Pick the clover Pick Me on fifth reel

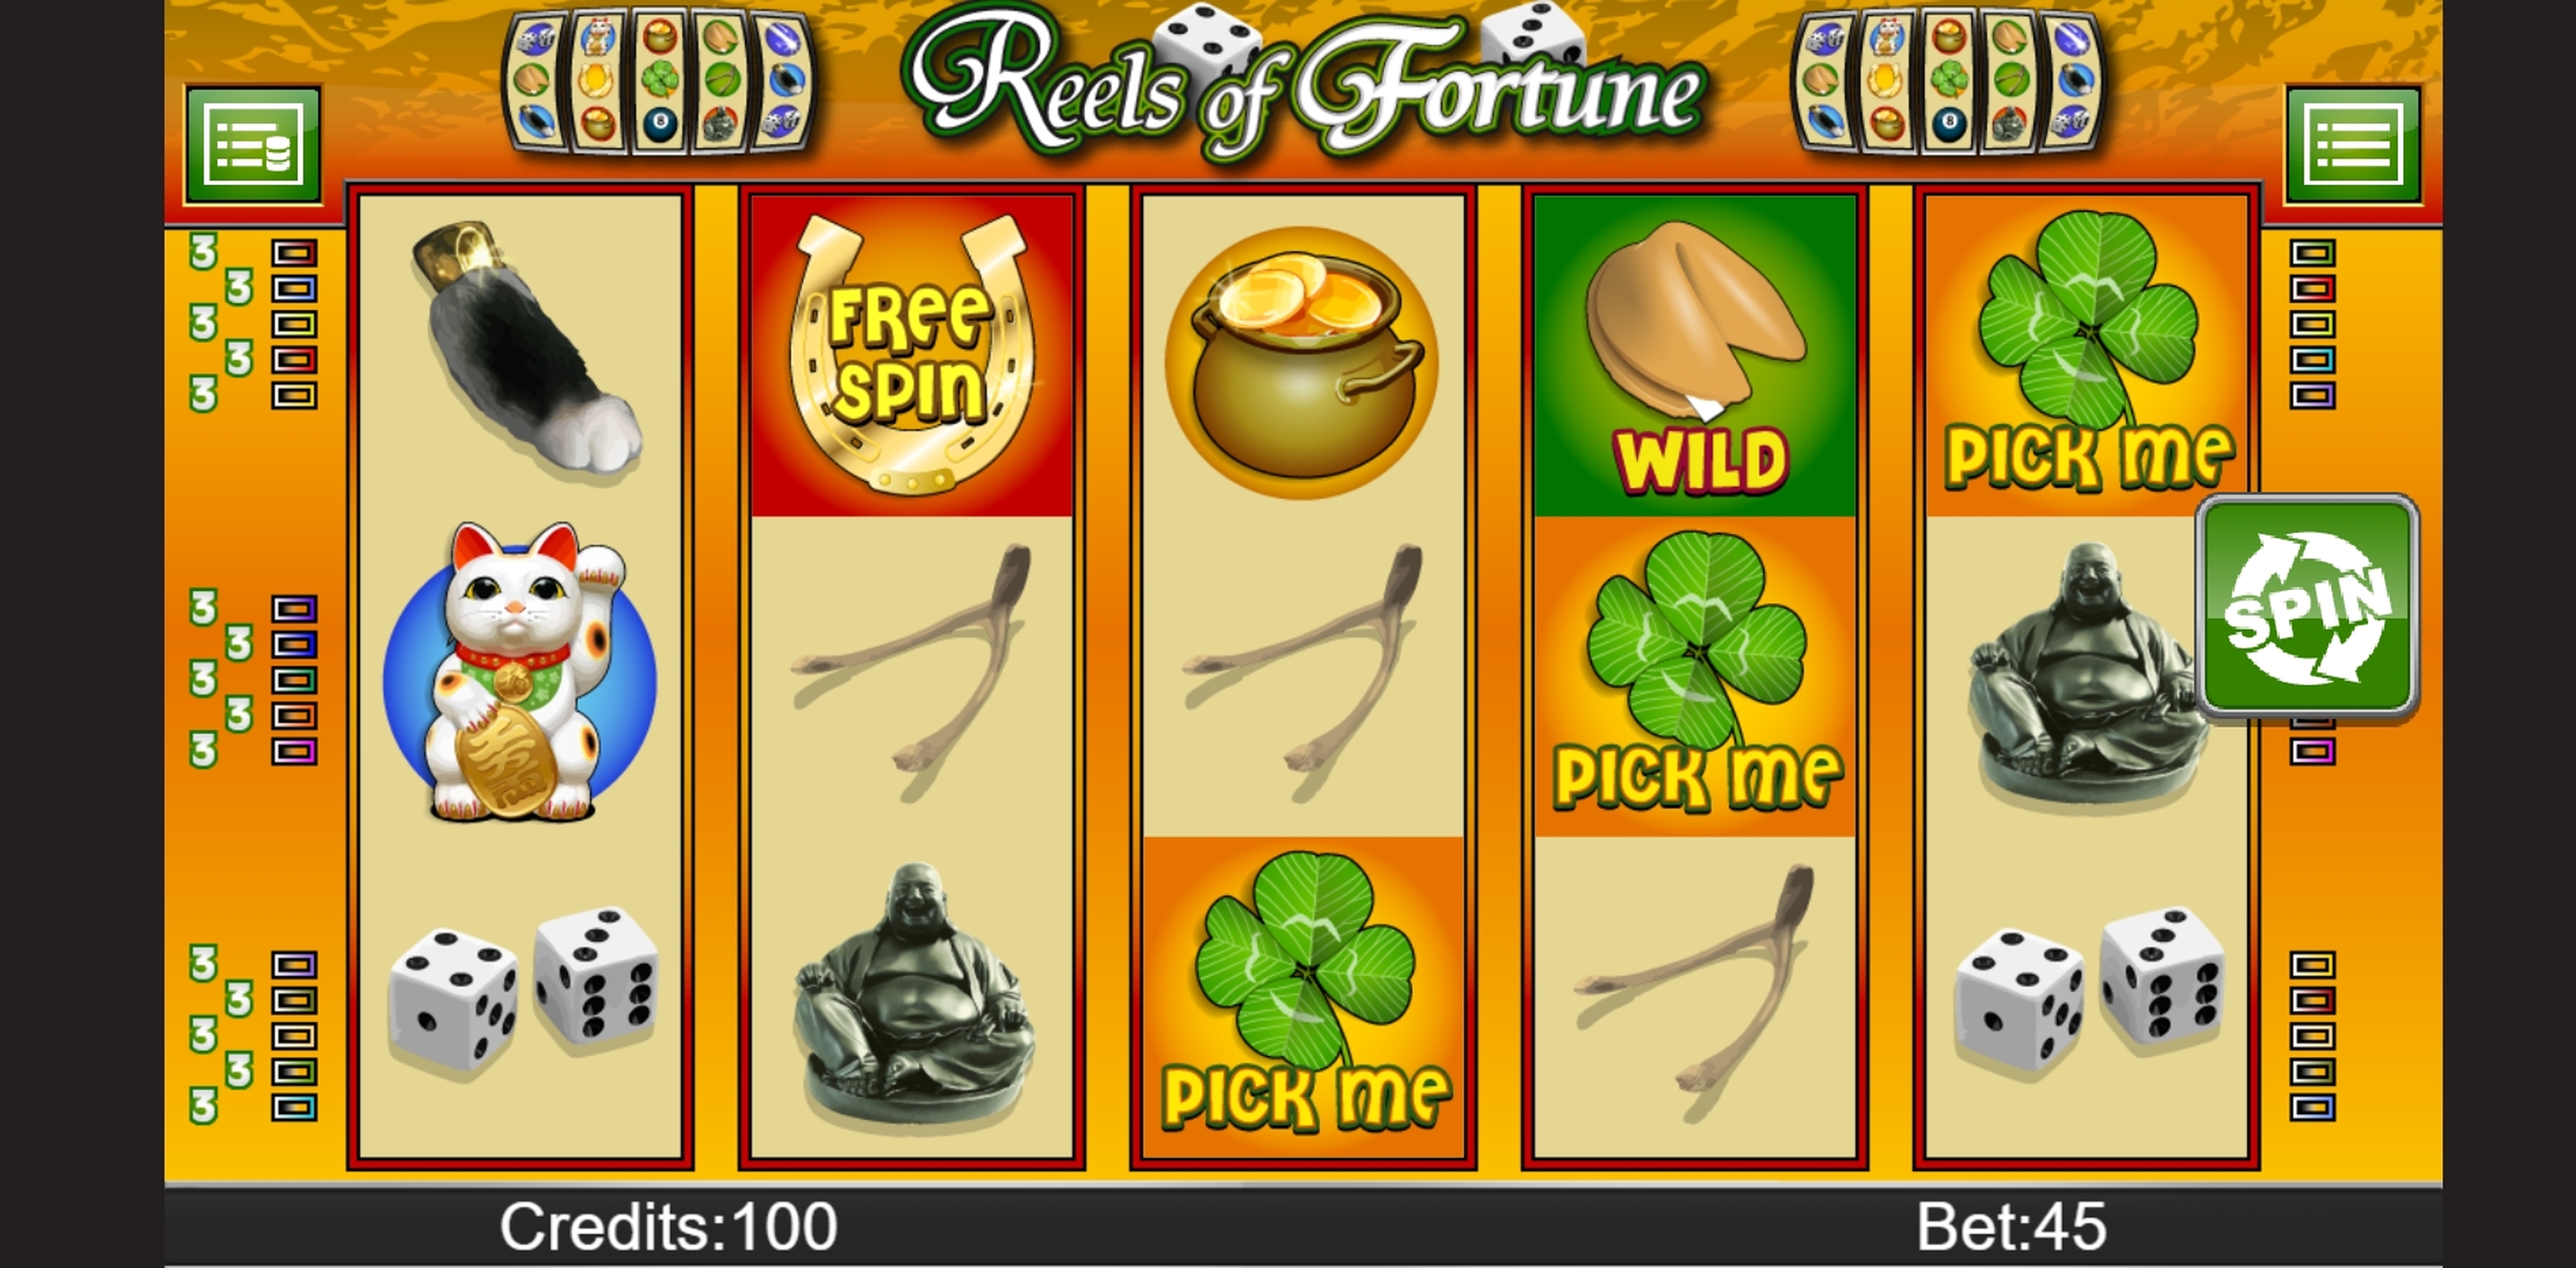[2087, 356]
